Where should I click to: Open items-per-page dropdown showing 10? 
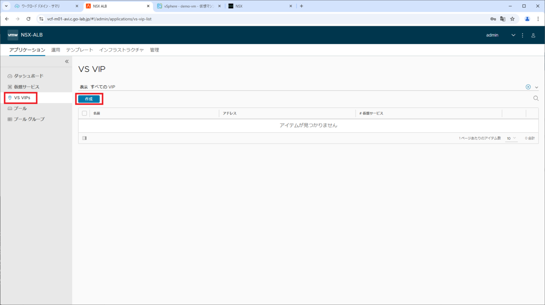511,138
